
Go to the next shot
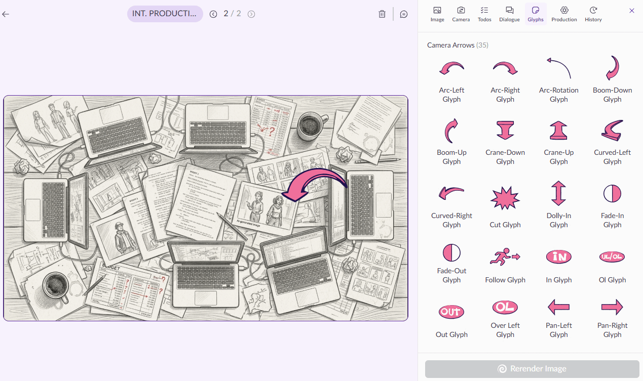point(251,14)
